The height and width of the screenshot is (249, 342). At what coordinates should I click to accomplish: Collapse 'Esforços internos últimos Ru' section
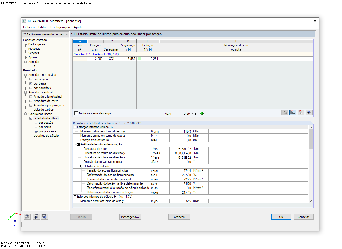[75, 127]
